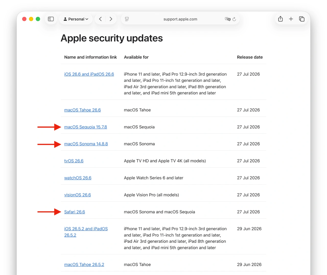The height and width of the screenshot is (275, 327).
Task: Click the 'Release date' column header
Action: [250, 57]
